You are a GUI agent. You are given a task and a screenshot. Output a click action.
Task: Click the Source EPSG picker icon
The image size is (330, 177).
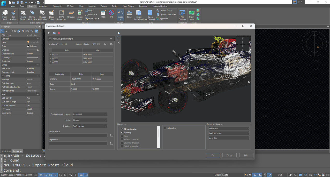111,135
